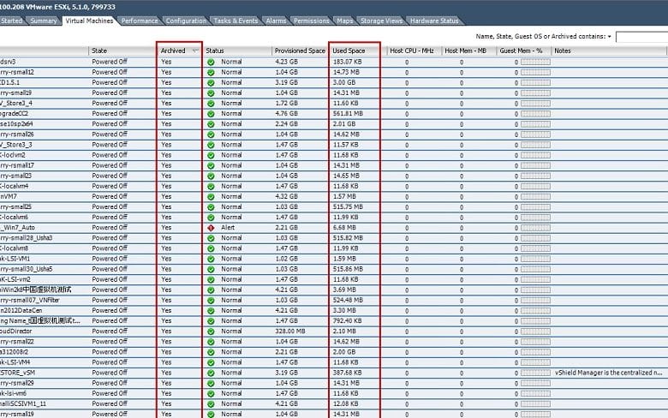Sort by Provisioned Space column header
Viewport: 668px width, 418px height.
point(300,51)
